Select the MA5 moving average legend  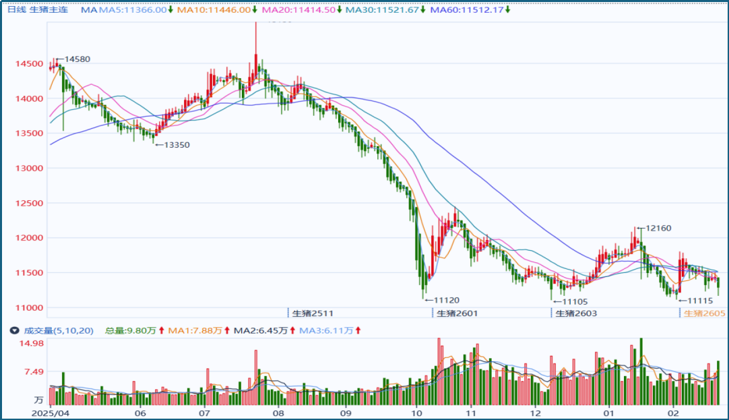pyautogui.click(x=133, y=10)
